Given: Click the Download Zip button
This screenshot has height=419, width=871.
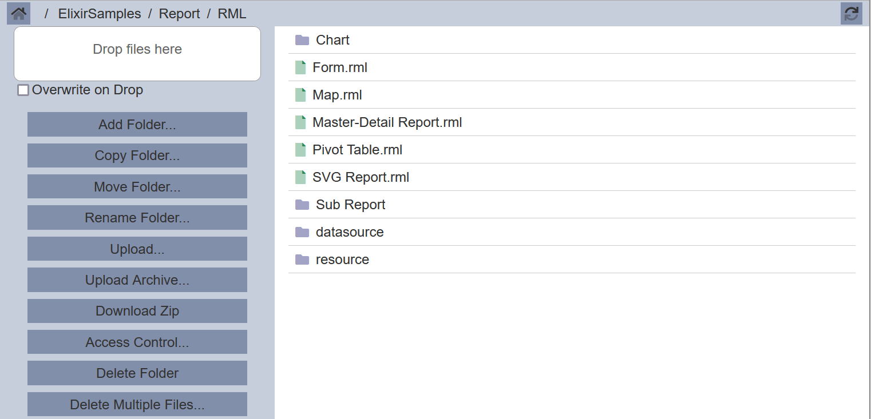Looking at the screenshot, I should pyautogui.click(x=137, y=311).
